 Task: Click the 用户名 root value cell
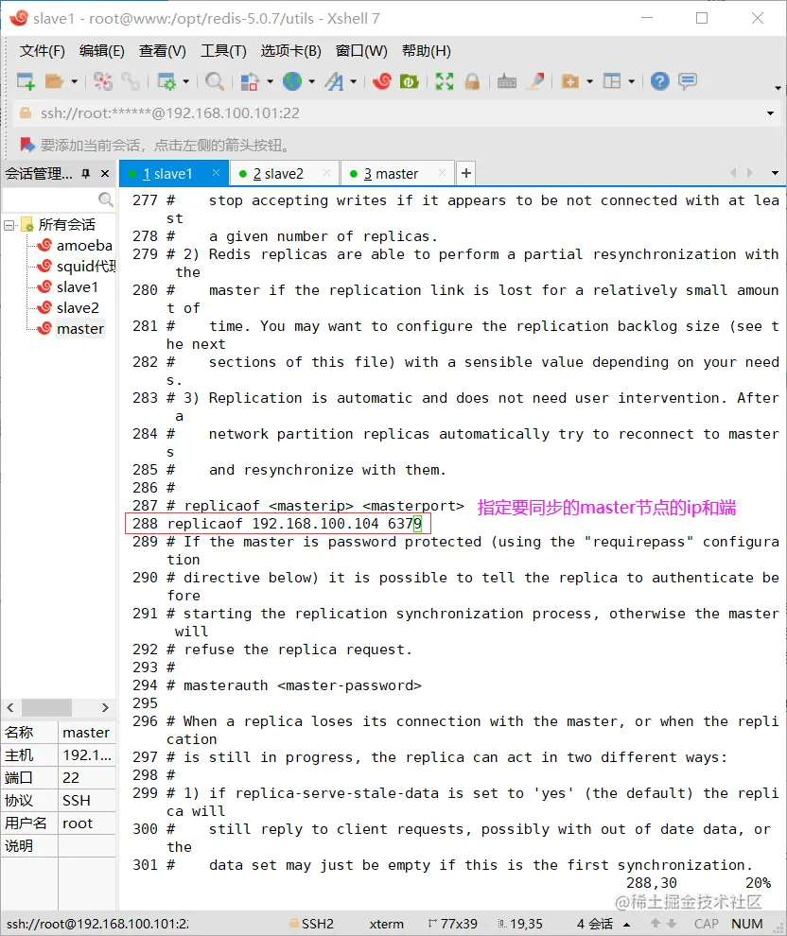87,823
